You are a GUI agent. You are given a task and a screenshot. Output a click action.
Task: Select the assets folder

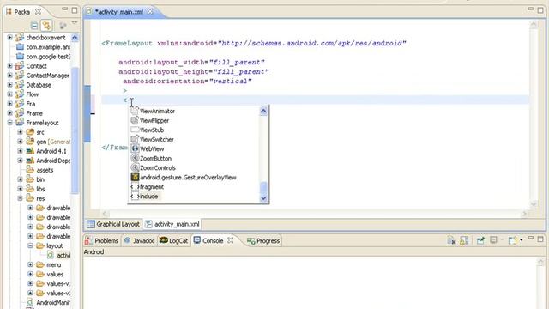pos(45,170)
